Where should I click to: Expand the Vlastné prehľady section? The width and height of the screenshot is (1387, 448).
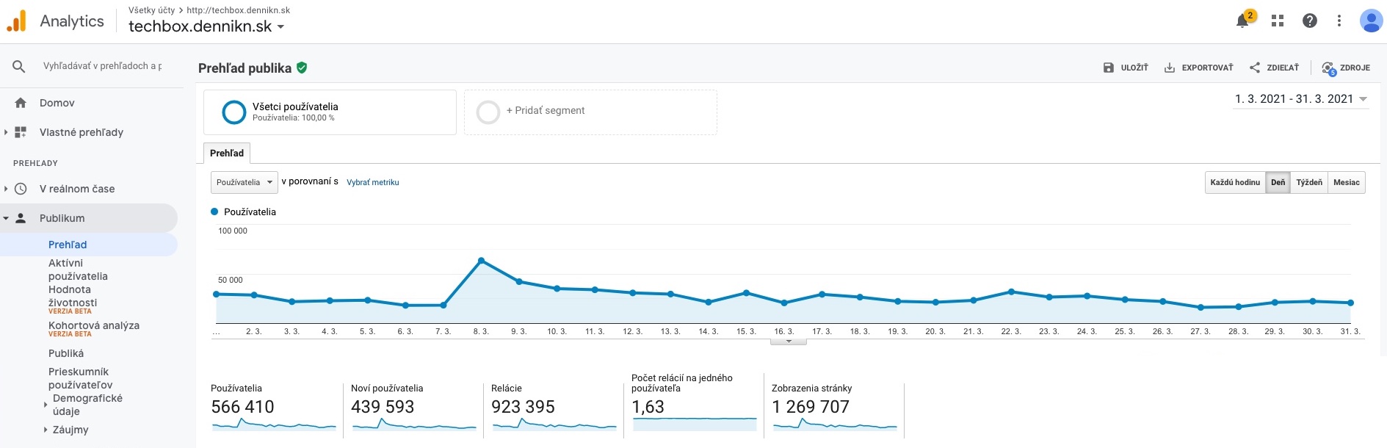pos(6,132)
